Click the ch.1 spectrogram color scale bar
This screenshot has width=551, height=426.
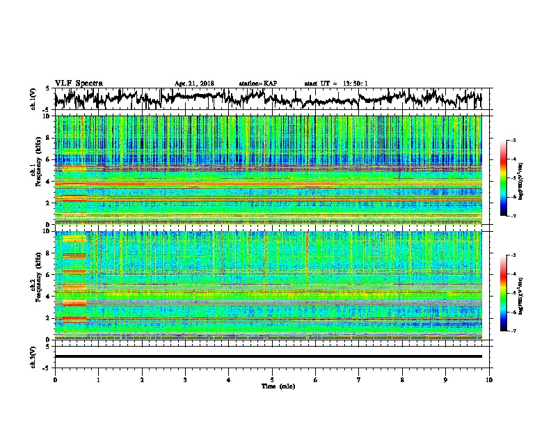coord(504,178)
